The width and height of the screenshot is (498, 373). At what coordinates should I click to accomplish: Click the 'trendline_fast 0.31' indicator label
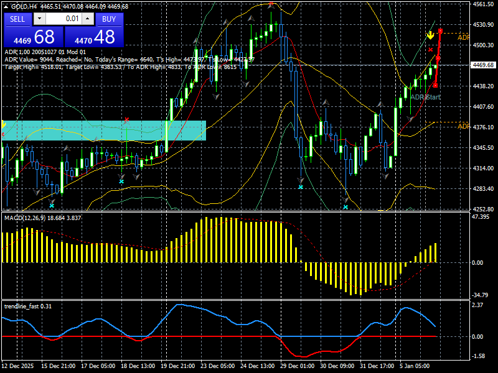tap(28, 306)
